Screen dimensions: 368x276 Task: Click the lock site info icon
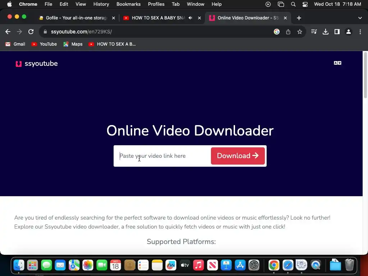click(x=45, y=32)
